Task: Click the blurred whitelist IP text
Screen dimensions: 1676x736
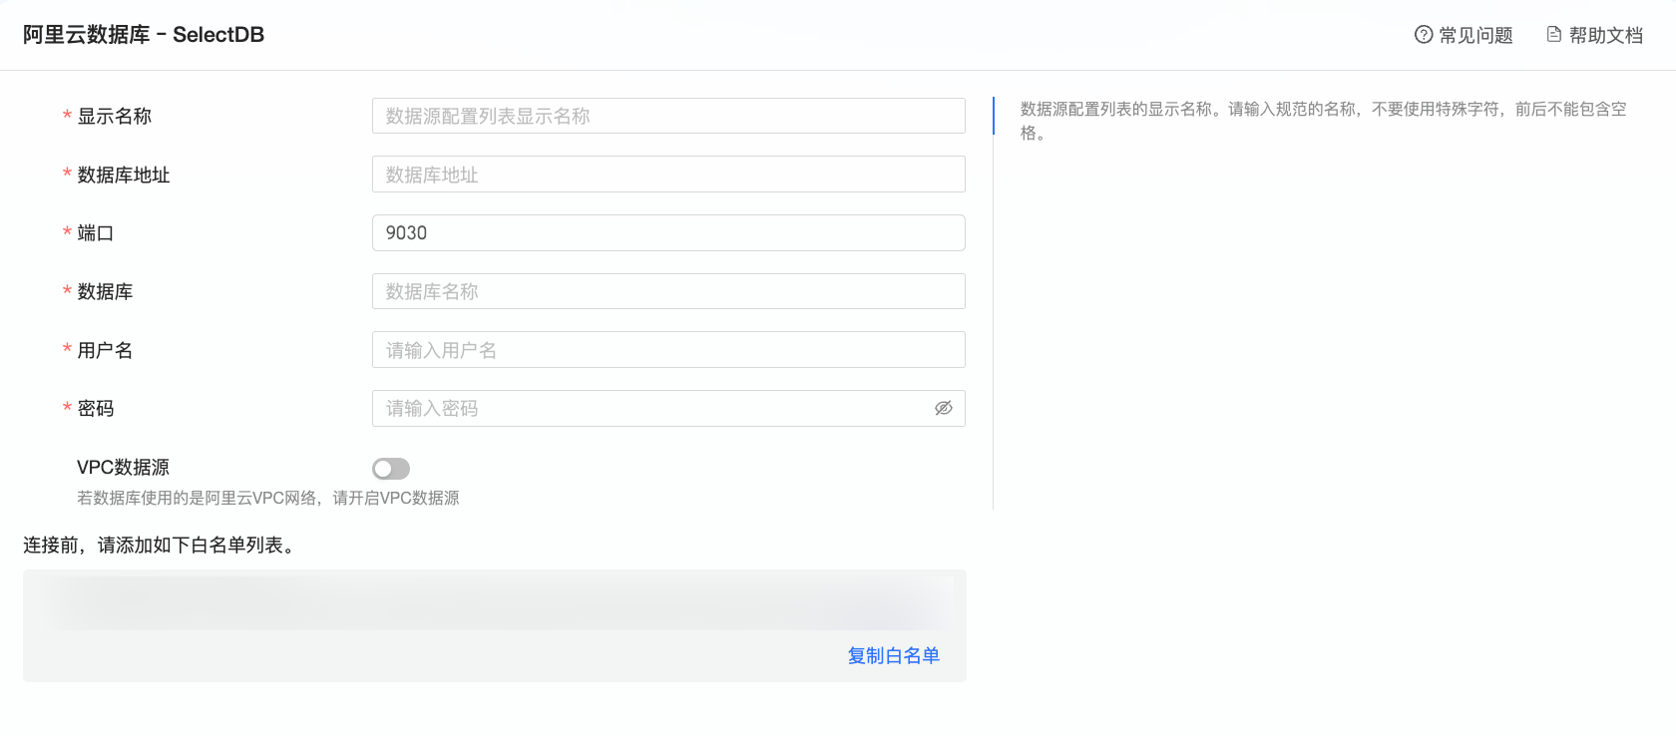Action: point(495,601)
